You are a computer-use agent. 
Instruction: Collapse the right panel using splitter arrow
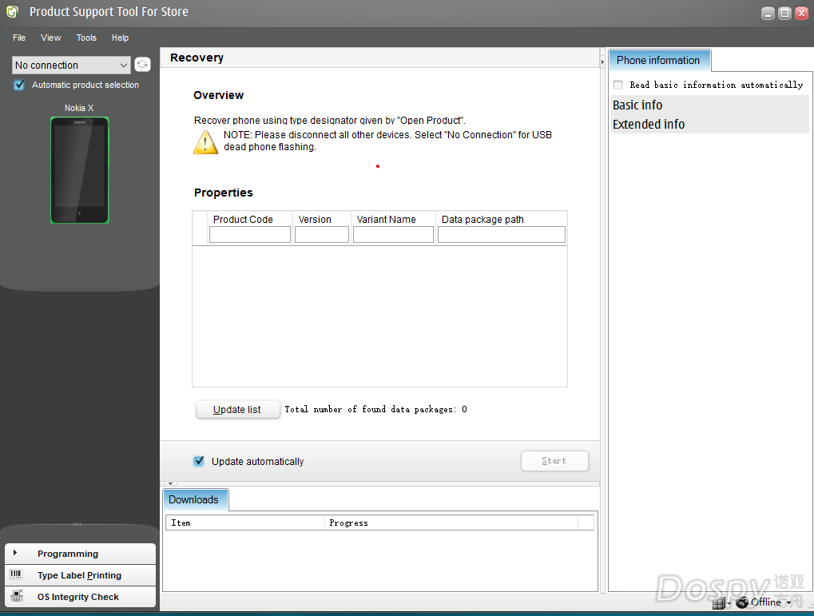602,62
